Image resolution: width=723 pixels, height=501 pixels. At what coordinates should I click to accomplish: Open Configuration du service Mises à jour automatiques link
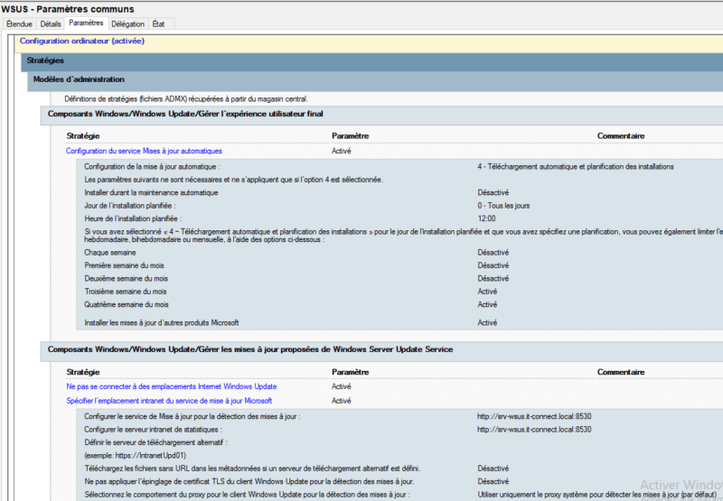pos(144,151)
